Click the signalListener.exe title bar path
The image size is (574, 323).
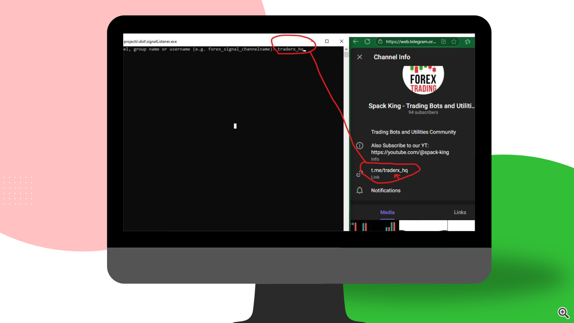coord(150,41)
